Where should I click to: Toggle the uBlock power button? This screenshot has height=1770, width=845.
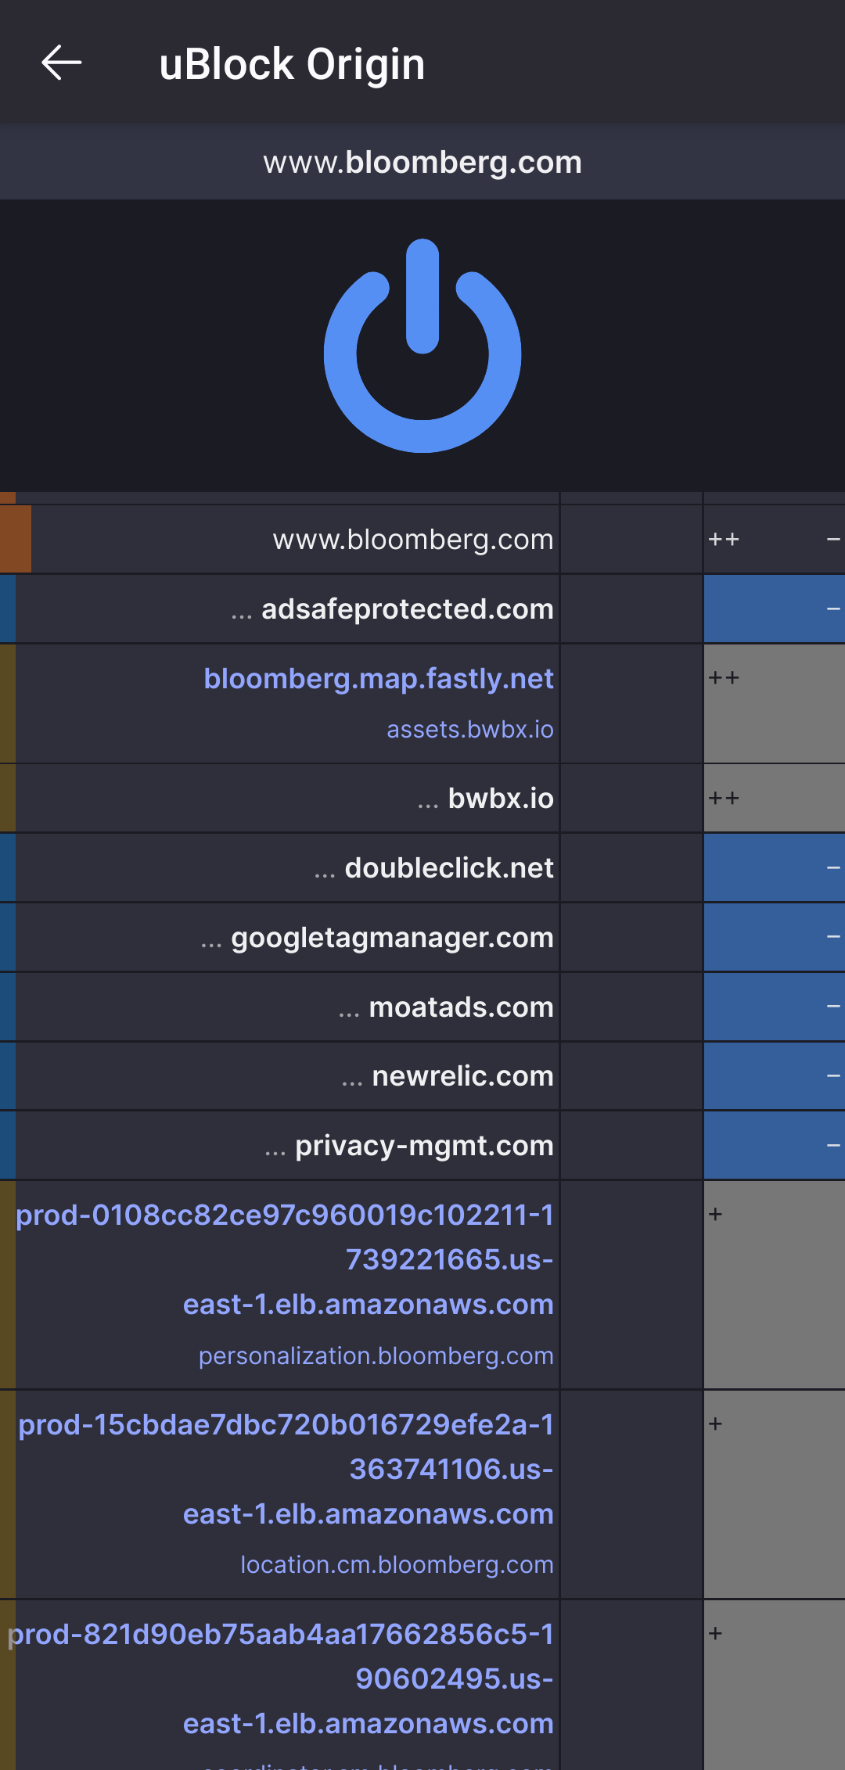(x=422, y=345)
